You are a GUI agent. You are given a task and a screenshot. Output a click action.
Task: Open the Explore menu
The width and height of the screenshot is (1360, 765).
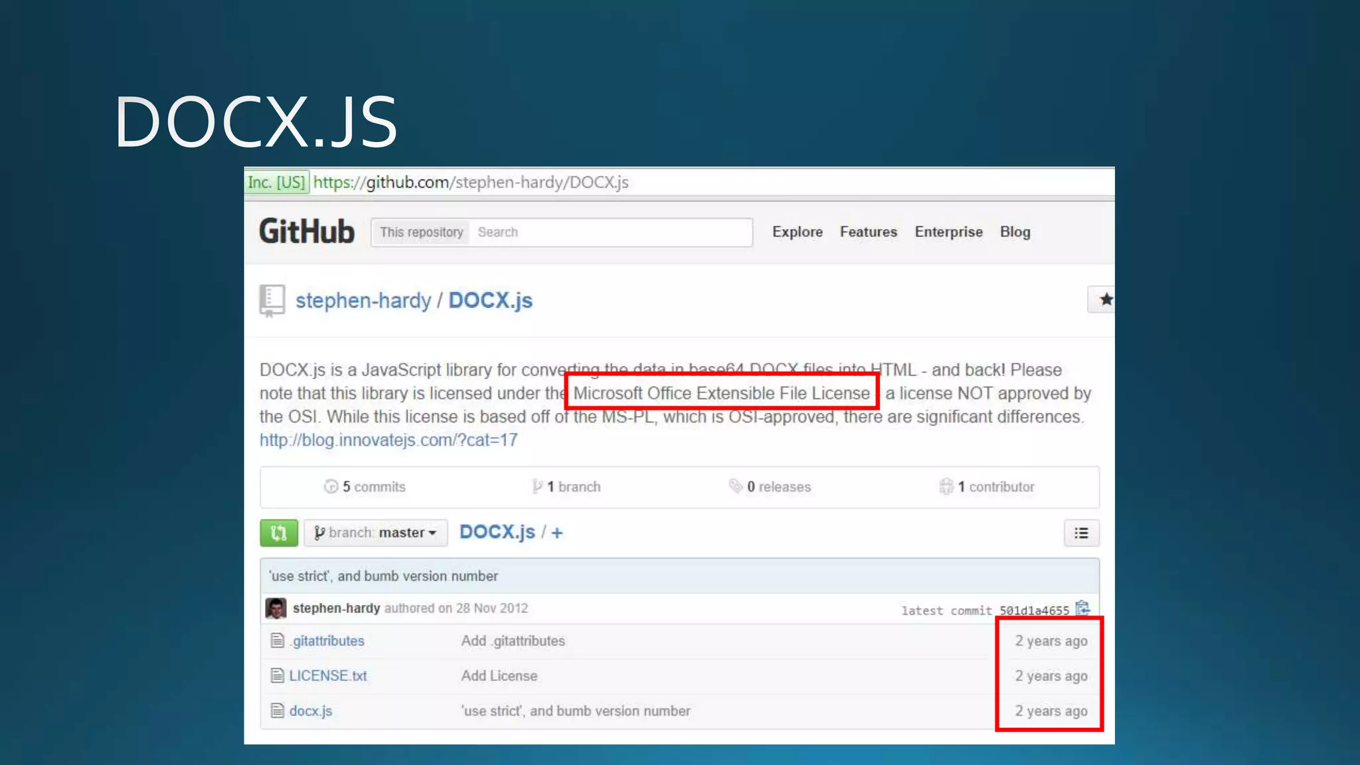tap(797, 232)
